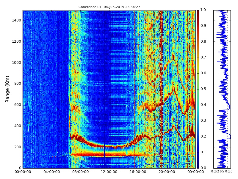The image size is (238, 179).
Task: Click the blue coherence profile line plot
Action: (x=222, y=89)
